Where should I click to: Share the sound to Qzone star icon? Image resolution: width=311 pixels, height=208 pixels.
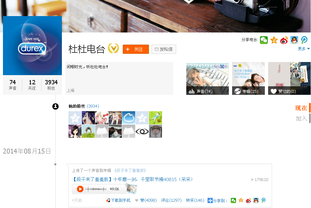pyautogui.click(x=241, y=200)
